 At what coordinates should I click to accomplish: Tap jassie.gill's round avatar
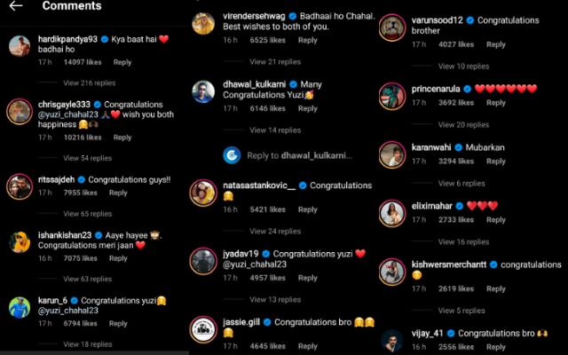coord(203,329)
